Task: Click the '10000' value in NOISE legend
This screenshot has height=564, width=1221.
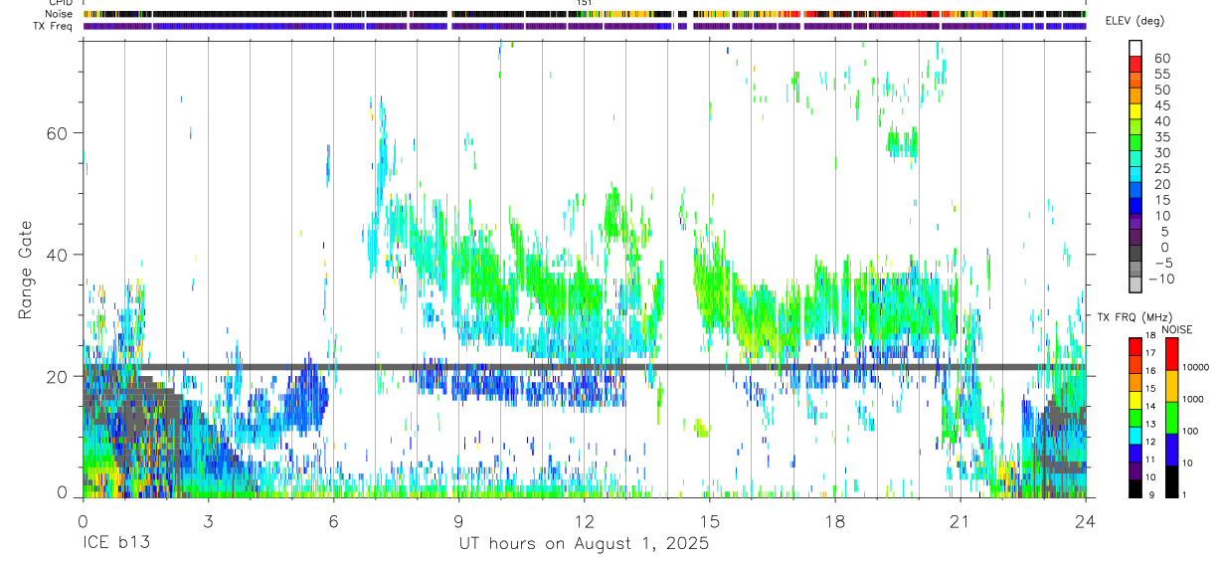Action: click(x=1198, y=369)
